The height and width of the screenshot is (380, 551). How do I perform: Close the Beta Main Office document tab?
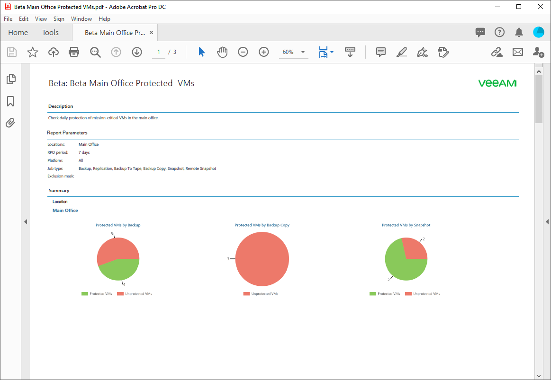pyautogui.click(x=152, y=33)
